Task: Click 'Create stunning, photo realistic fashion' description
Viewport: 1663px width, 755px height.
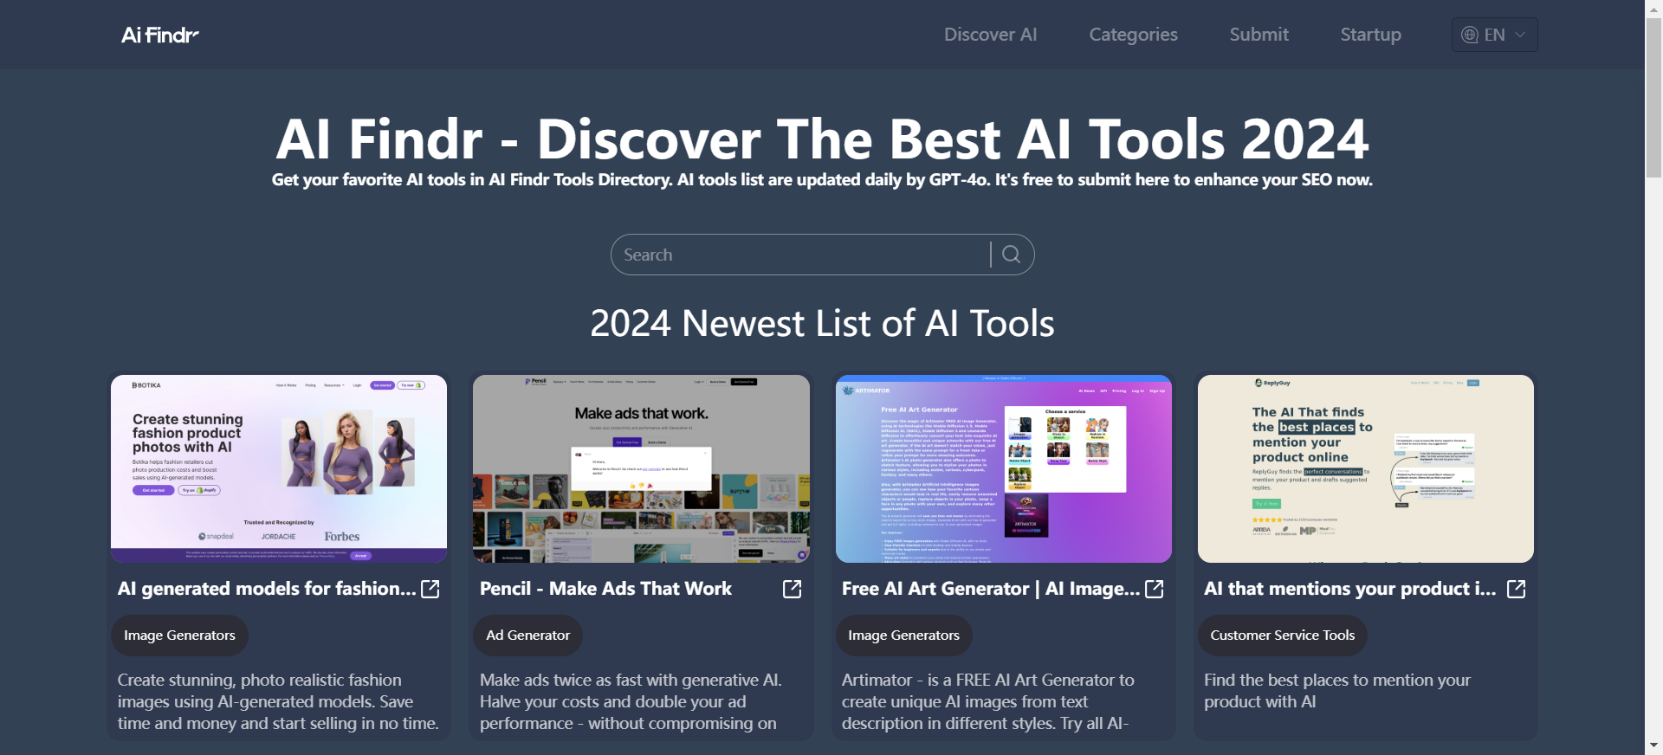Action: [x=278, y=701]
